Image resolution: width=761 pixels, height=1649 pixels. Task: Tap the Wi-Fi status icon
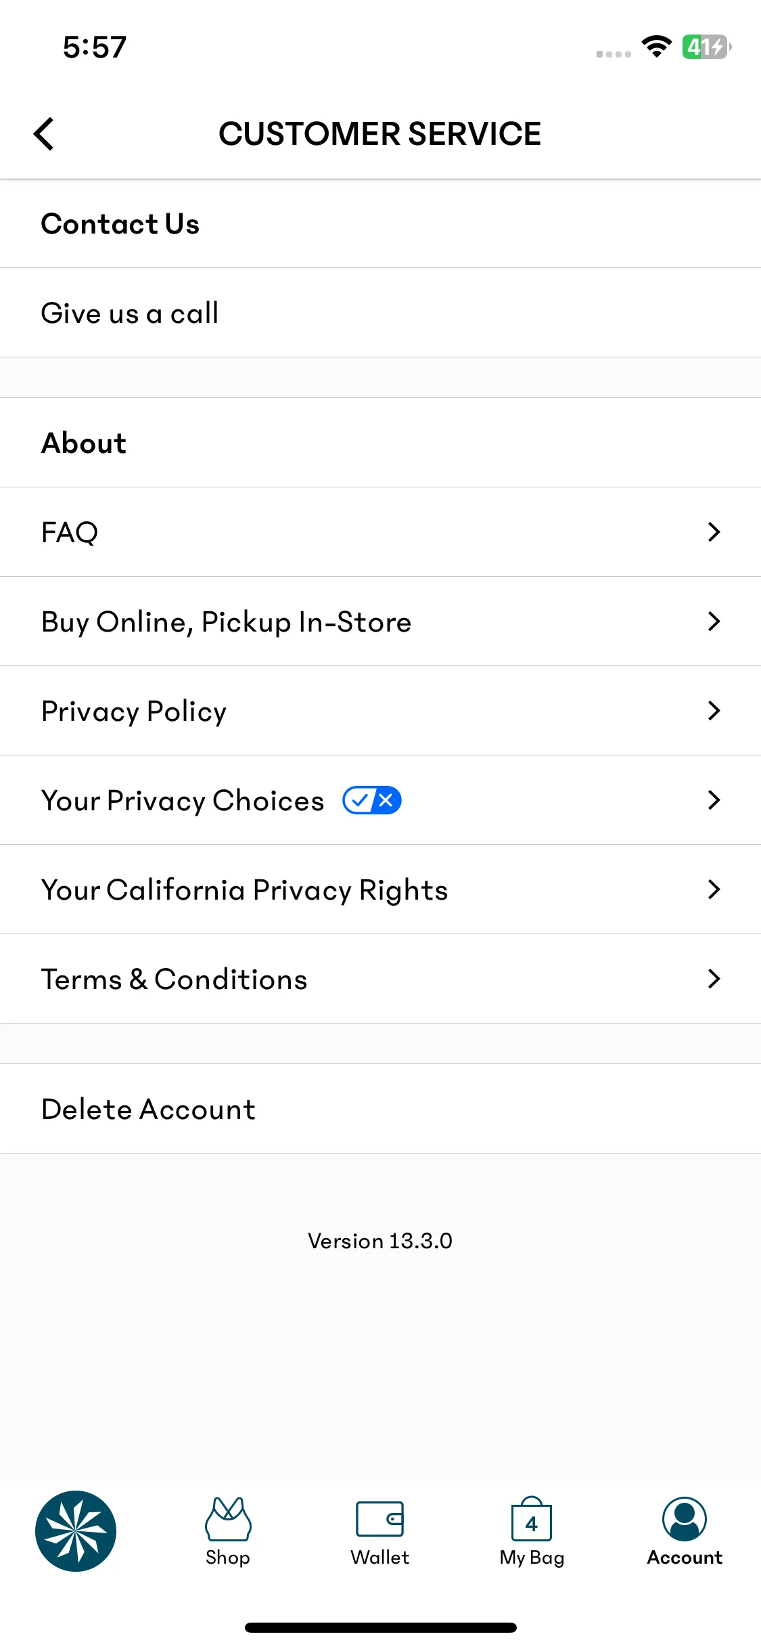click(656, 47)
